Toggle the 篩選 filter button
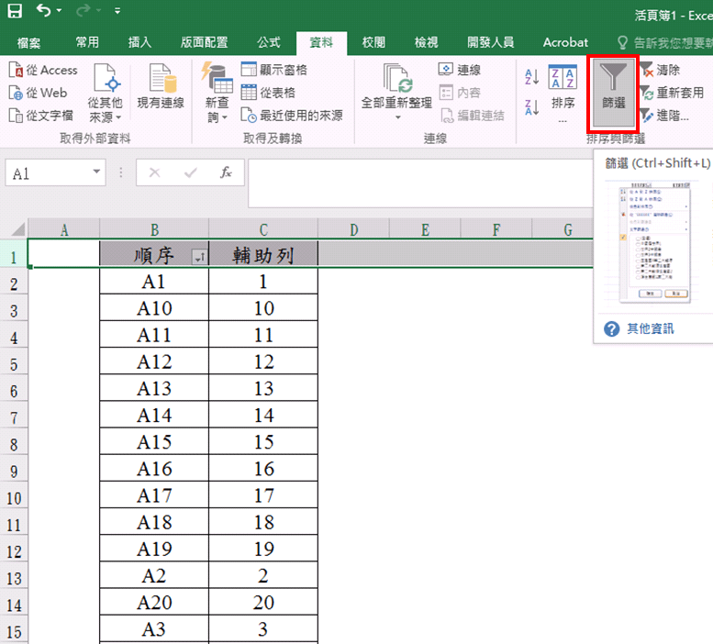 click(613, 92)
